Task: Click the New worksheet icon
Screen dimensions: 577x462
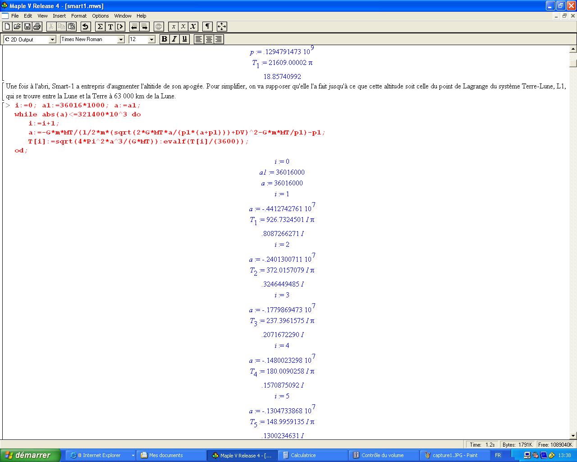Action: [7, 27]
